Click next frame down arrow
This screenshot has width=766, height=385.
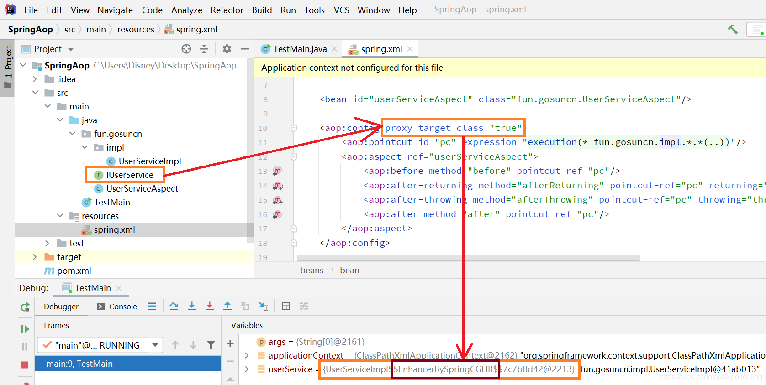pos(193,345)
